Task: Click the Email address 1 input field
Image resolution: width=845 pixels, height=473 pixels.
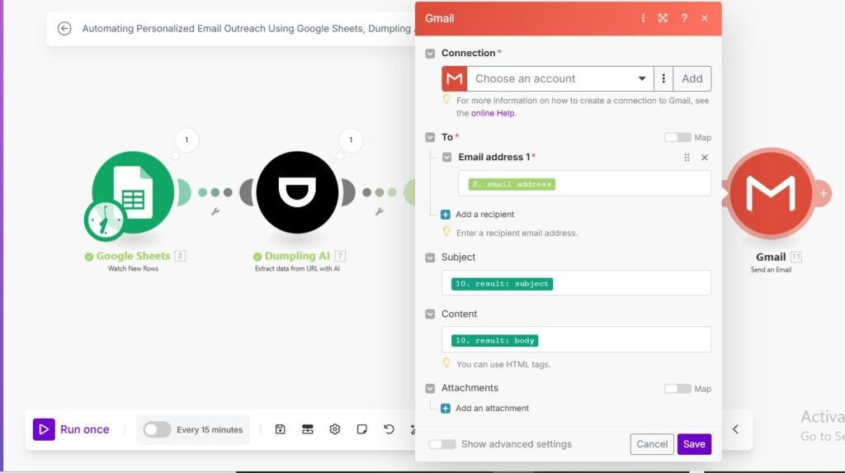Action: pyautogui.click(x=584, y=184)
